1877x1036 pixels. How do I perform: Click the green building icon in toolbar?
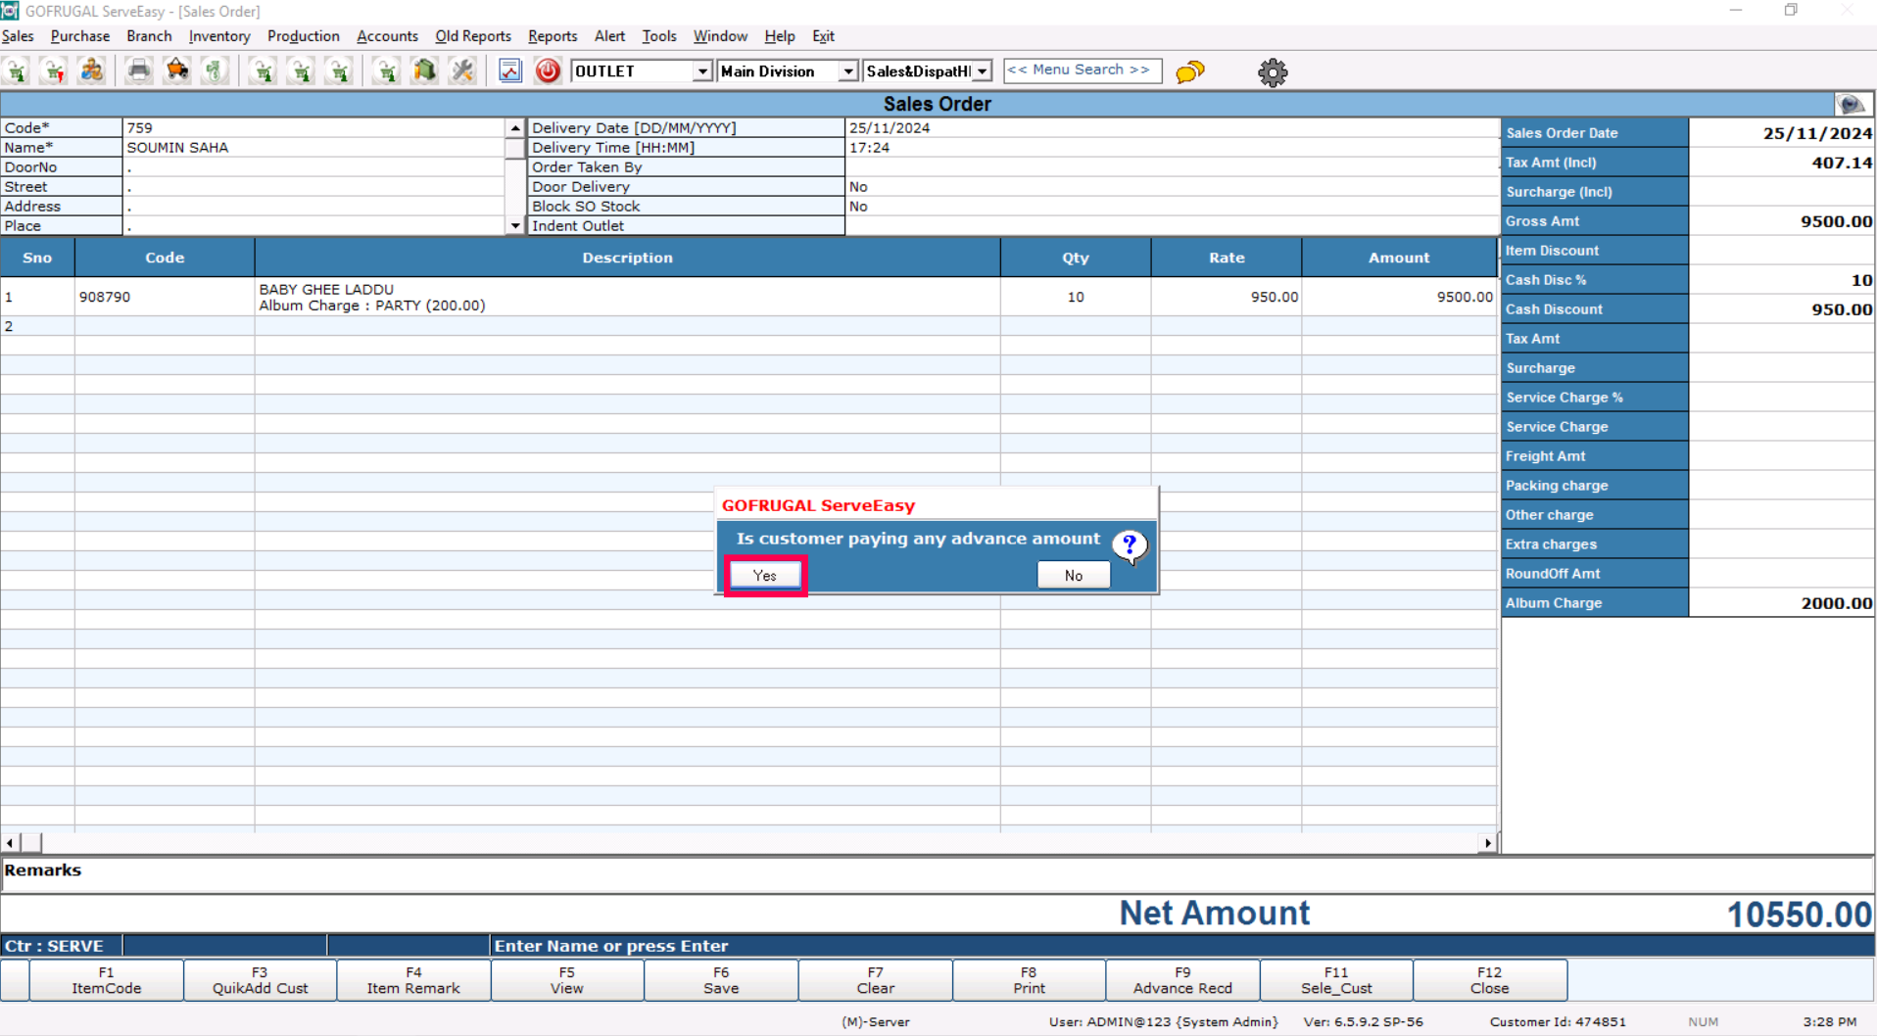[424, 71]
